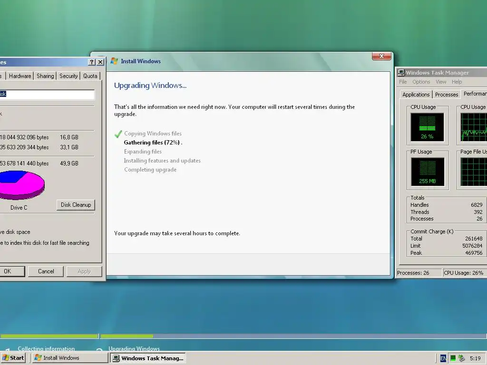
Task: Click the Windows logo on Start button
Action: coord(6,358)
